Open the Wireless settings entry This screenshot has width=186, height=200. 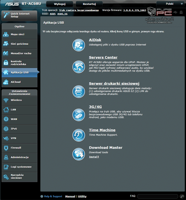click(x=19, y=100)
